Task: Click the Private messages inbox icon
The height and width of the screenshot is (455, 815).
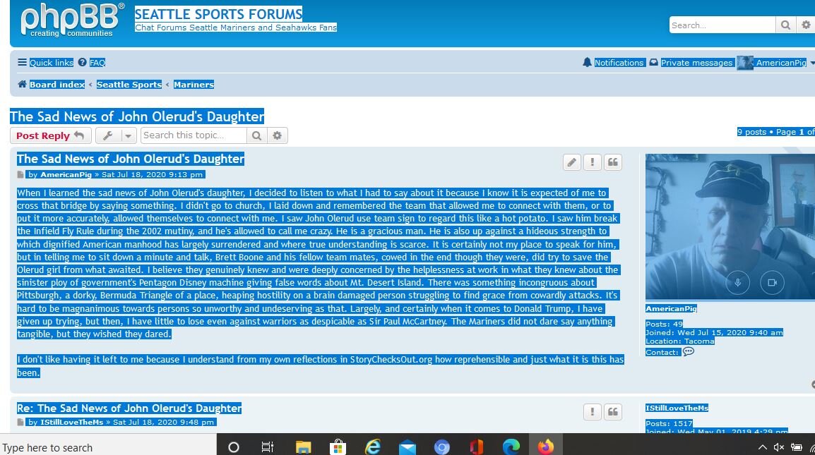Action: [x=653, y=62]
